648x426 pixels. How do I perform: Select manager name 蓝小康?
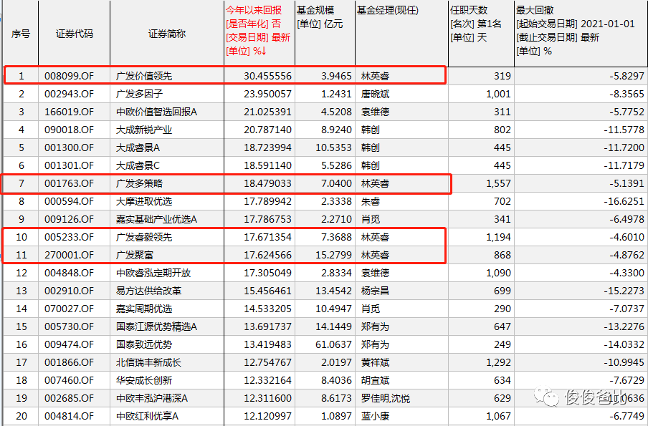[375, 416]
